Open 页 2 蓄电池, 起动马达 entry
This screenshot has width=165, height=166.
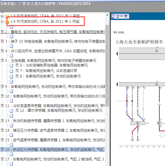pyautogui.click(x=53, y=32)
